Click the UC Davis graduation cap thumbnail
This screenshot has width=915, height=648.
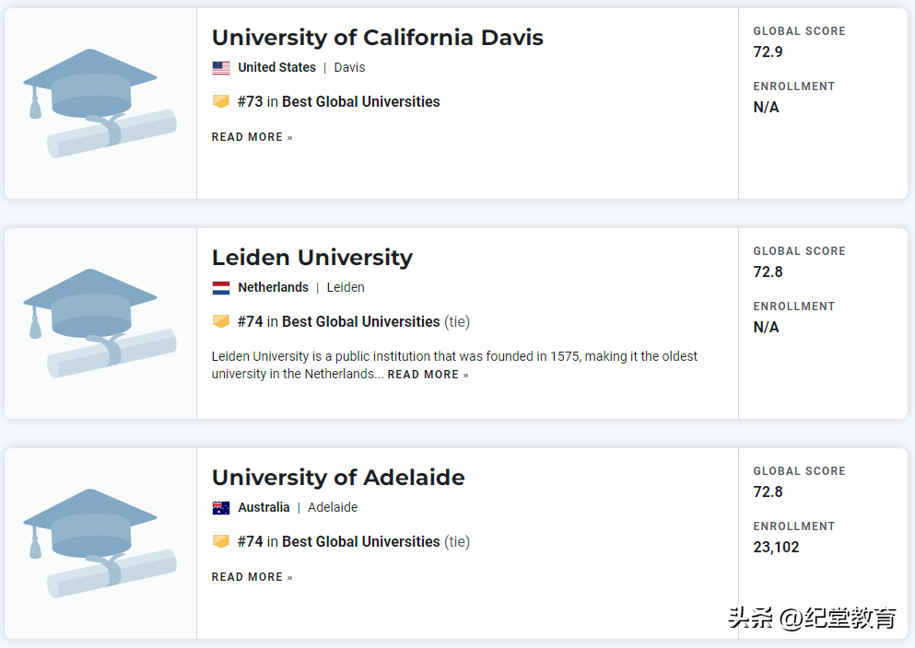100,103
